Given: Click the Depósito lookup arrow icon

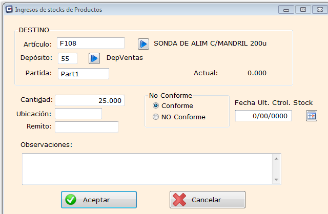Looking at the screenshot, I should pyautogui.click(x=94, y=58).
